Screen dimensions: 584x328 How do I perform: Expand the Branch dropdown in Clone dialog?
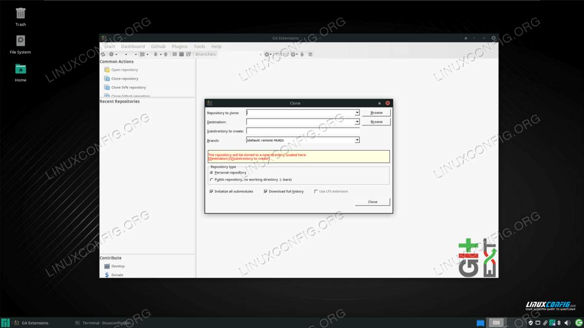357,140
